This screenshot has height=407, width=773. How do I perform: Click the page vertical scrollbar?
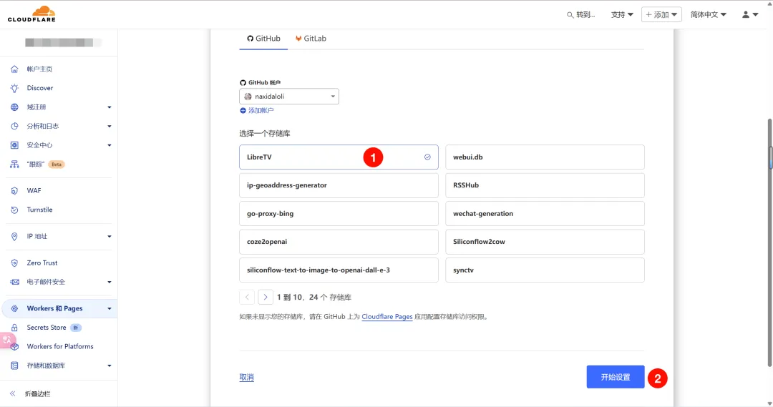[769, 242]
